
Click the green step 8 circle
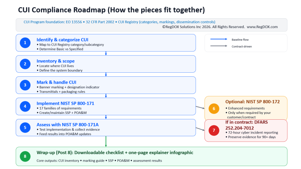click(25, 156)
